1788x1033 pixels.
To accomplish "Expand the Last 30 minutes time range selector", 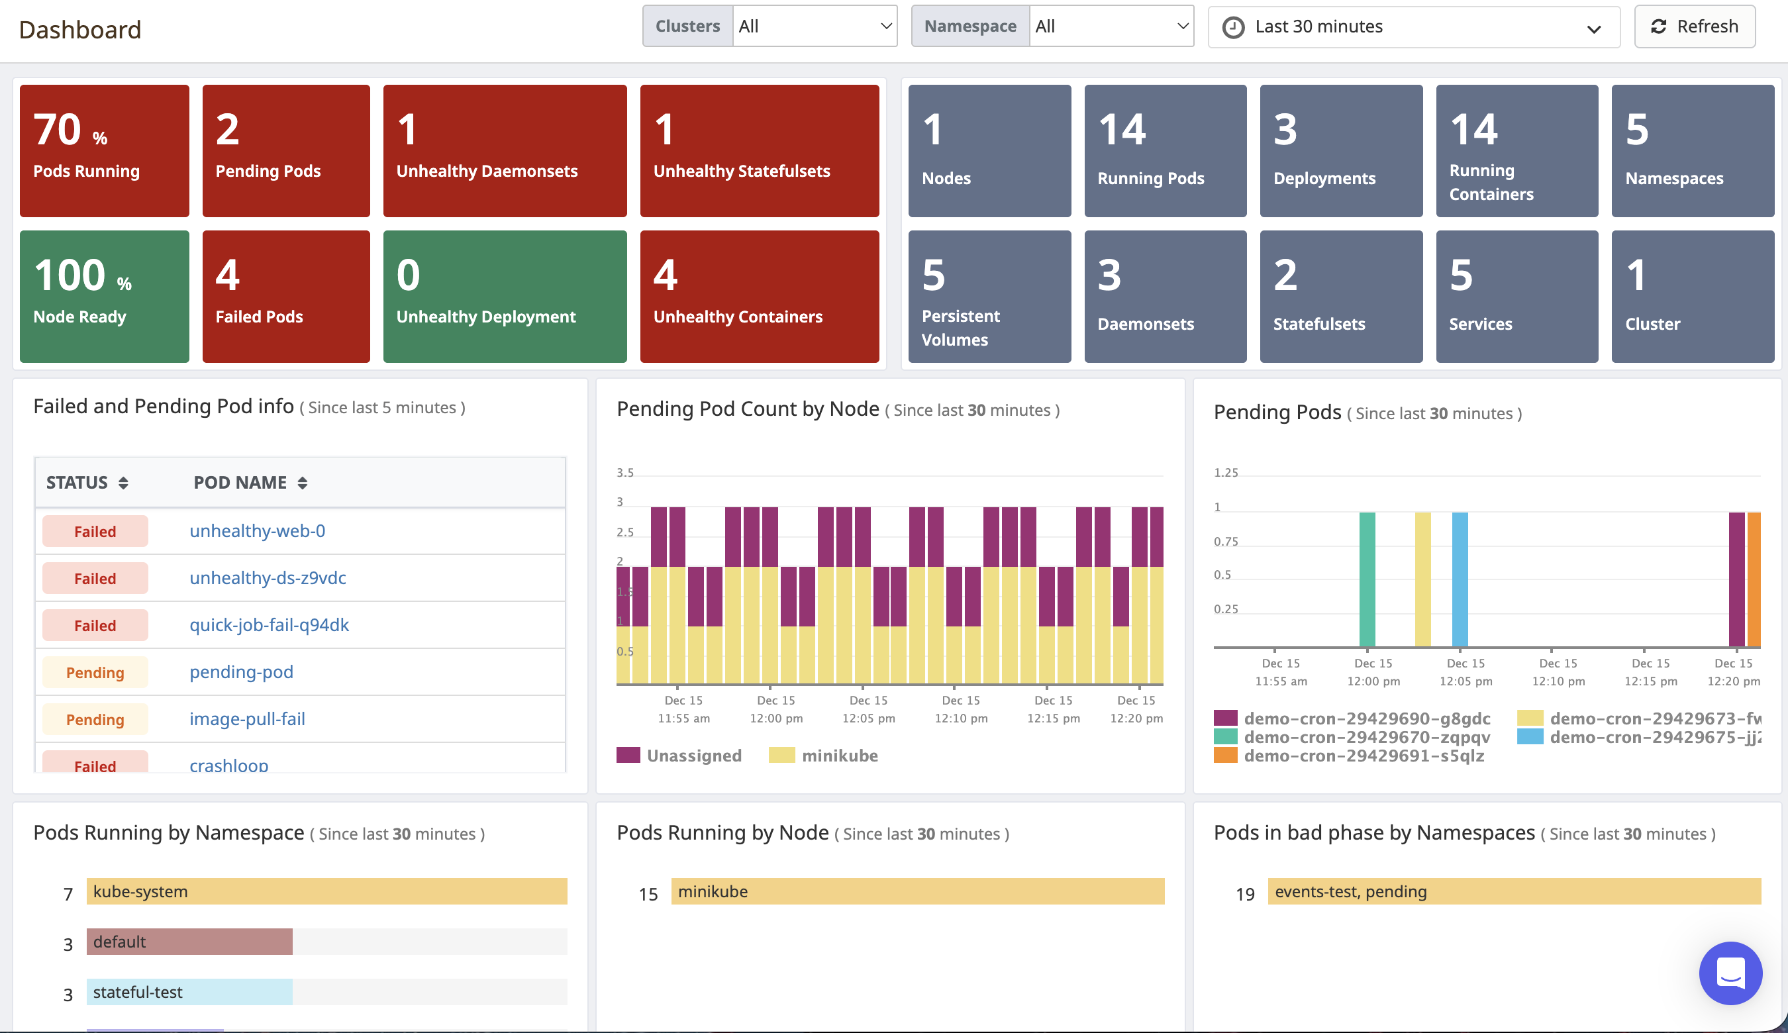I will pos(1413,26).
